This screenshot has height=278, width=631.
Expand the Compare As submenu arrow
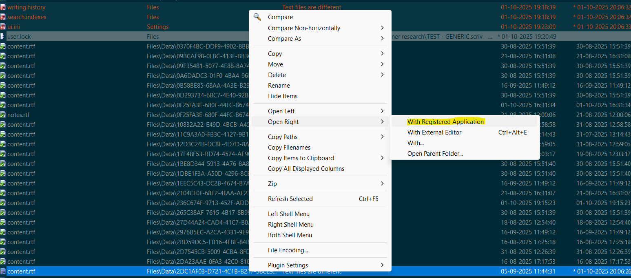point(382,38)
